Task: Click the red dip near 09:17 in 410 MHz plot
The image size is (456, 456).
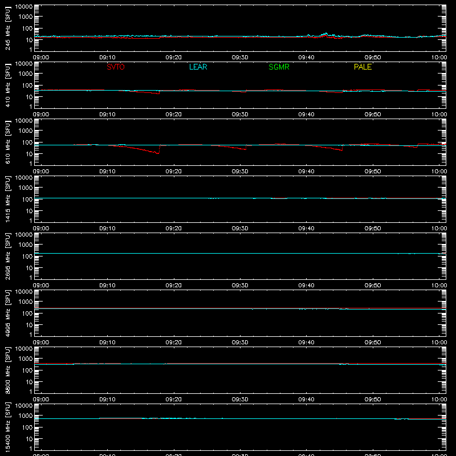Action: coord(157,93)
